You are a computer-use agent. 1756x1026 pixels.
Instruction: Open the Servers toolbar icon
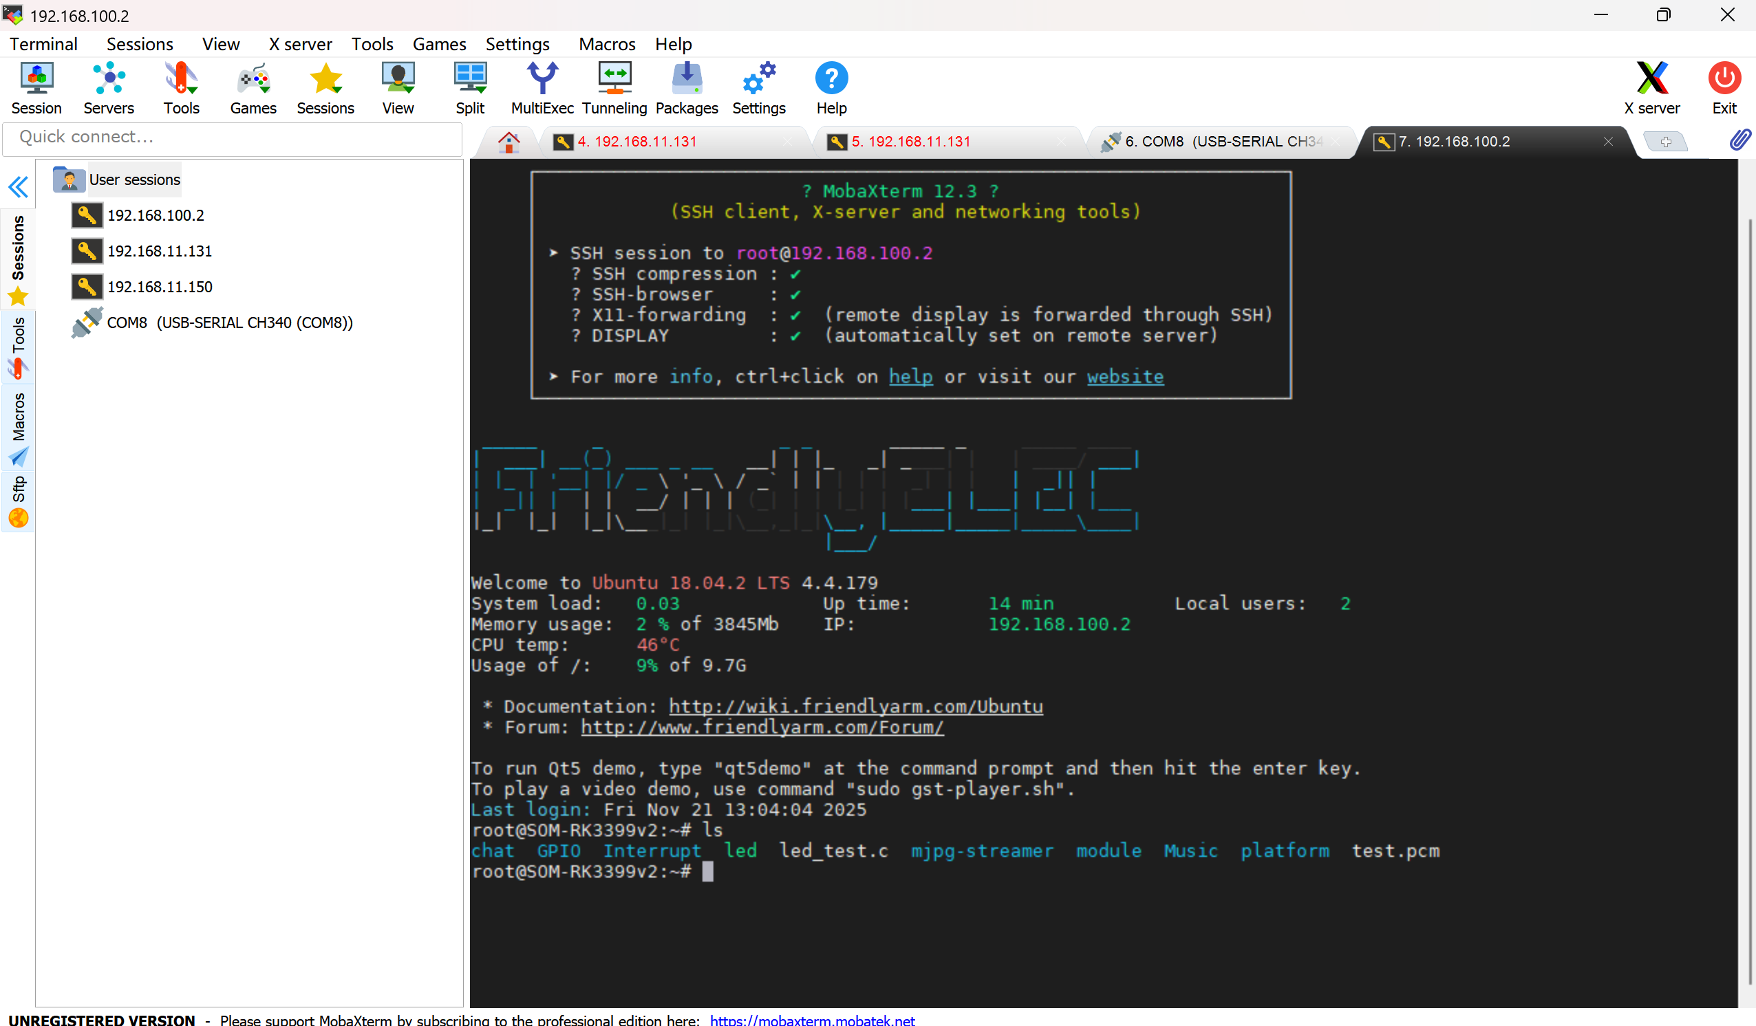tap(109, 88)
